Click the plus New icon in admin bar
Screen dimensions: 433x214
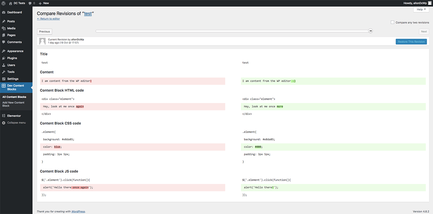[40, 3]
